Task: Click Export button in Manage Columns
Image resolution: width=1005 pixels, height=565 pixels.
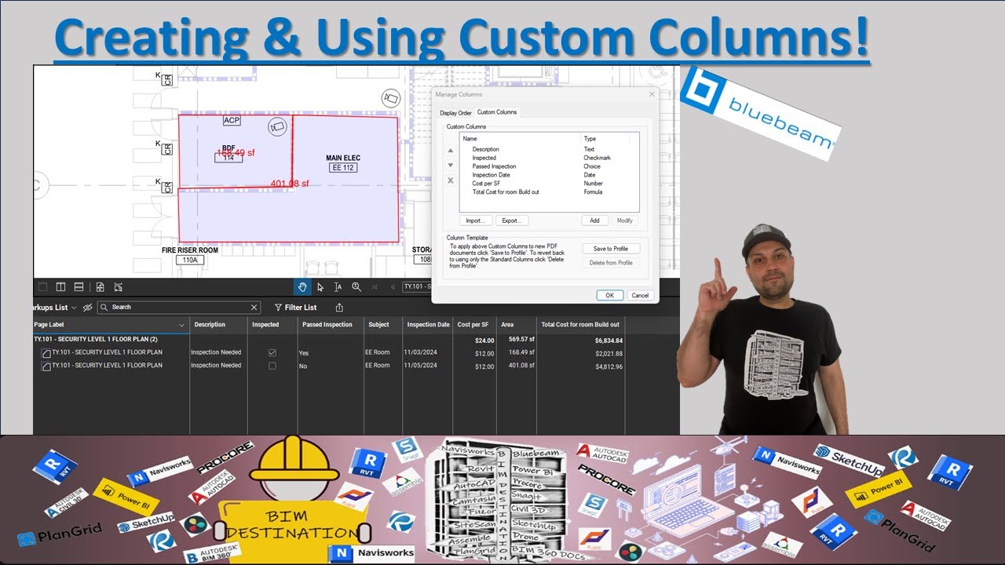Action: 512,221
